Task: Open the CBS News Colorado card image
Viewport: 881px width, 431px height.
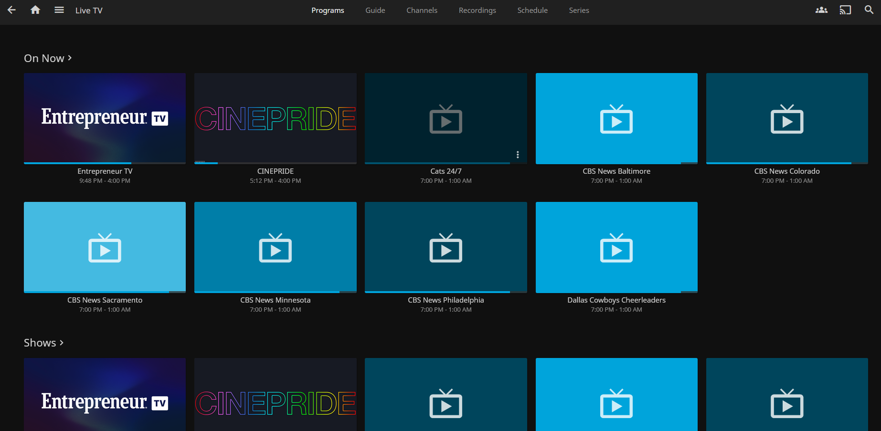Action: click(x=787, y=118)
